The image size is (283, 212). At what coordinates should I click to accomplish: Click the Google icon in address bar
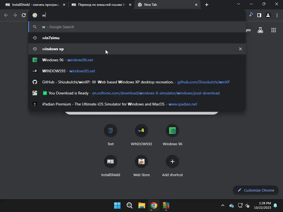(35, 15)
